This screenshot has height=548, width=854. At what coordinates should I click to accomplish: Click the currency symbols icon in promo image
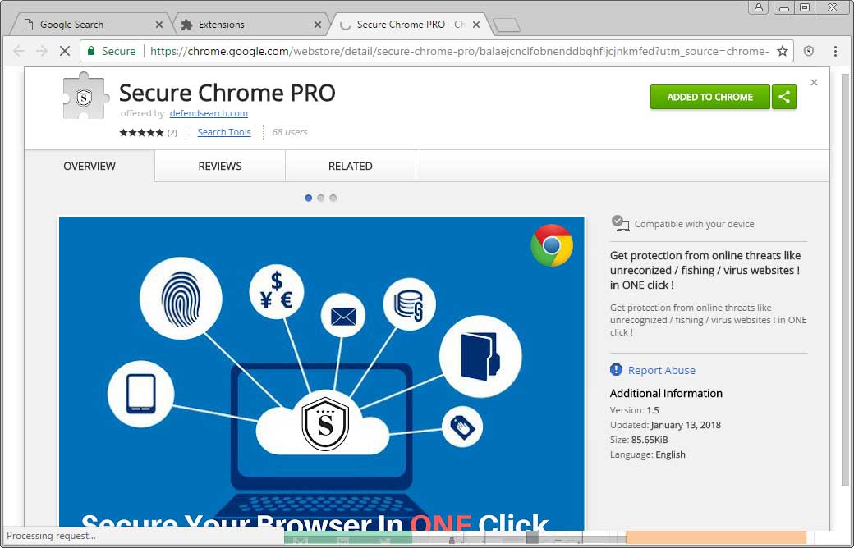pyautogui.click(x=277, y=292)
